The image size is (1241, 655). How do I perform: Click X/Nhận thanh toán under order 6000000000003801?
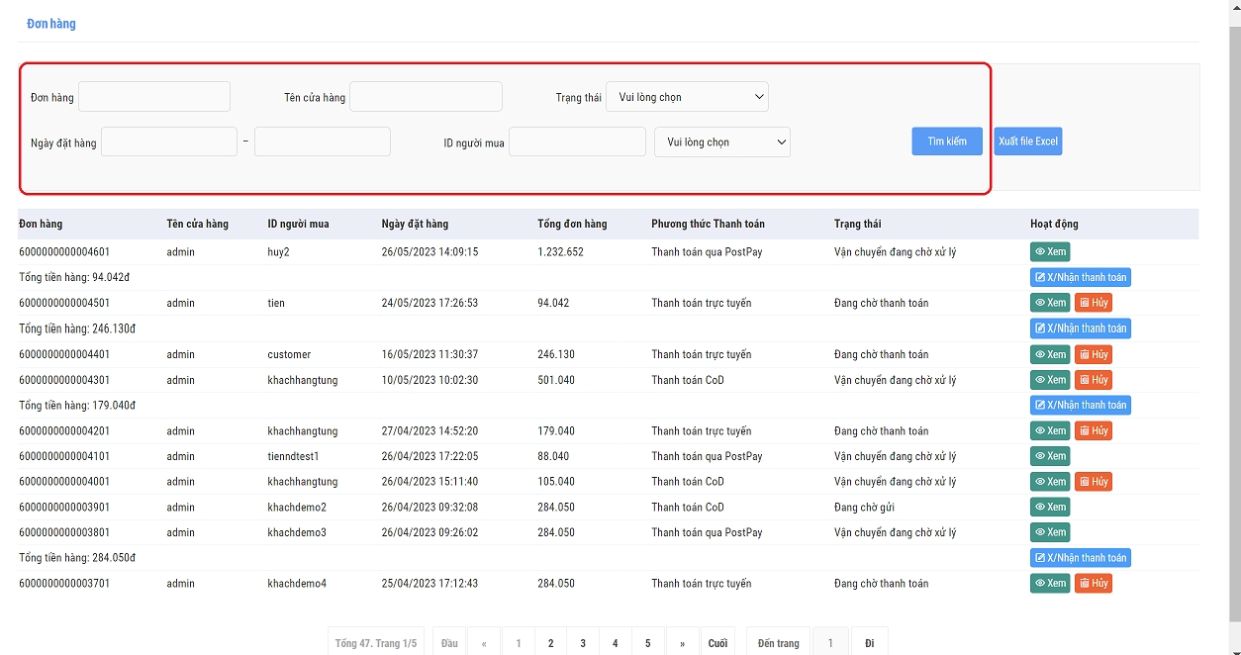[1080, 558]
